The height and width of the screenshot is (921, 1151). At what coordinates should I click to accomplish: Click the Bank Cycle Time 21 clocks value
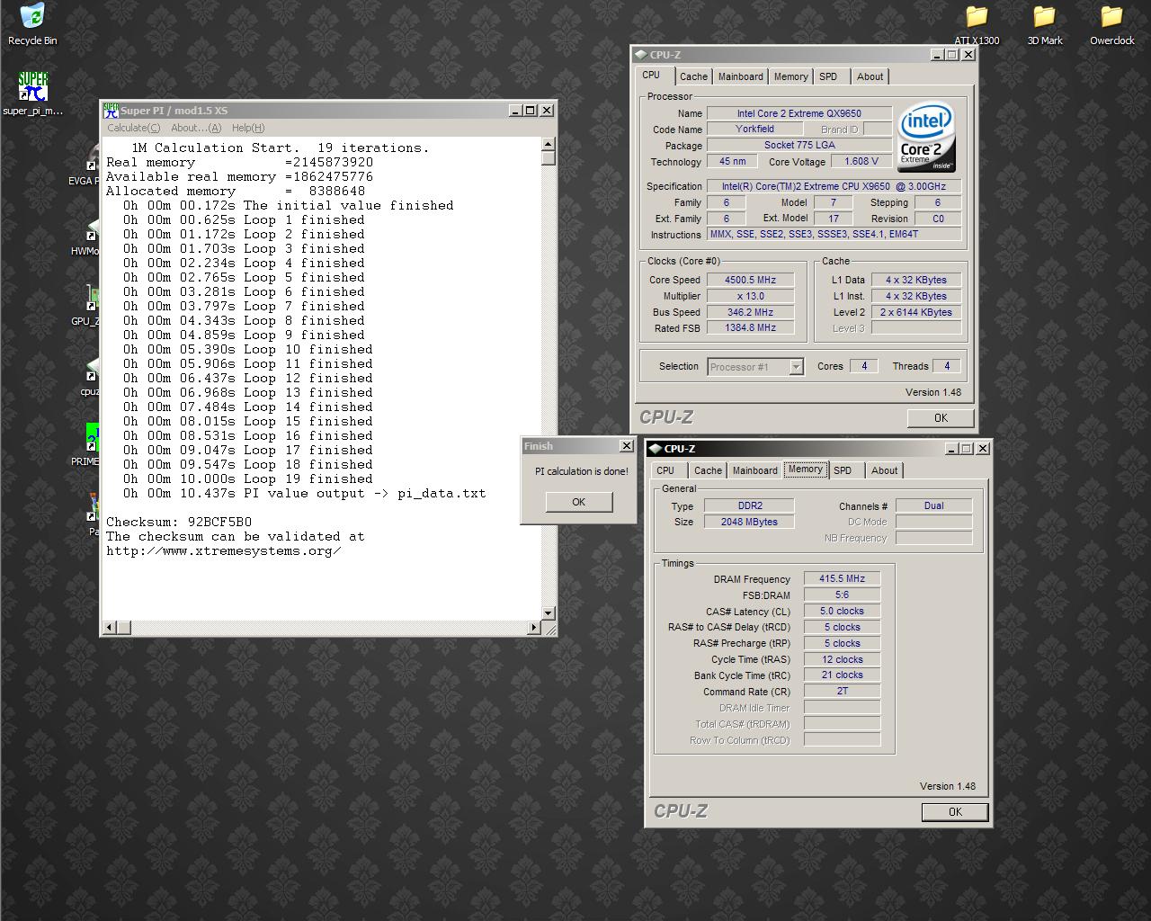[842, 675]
